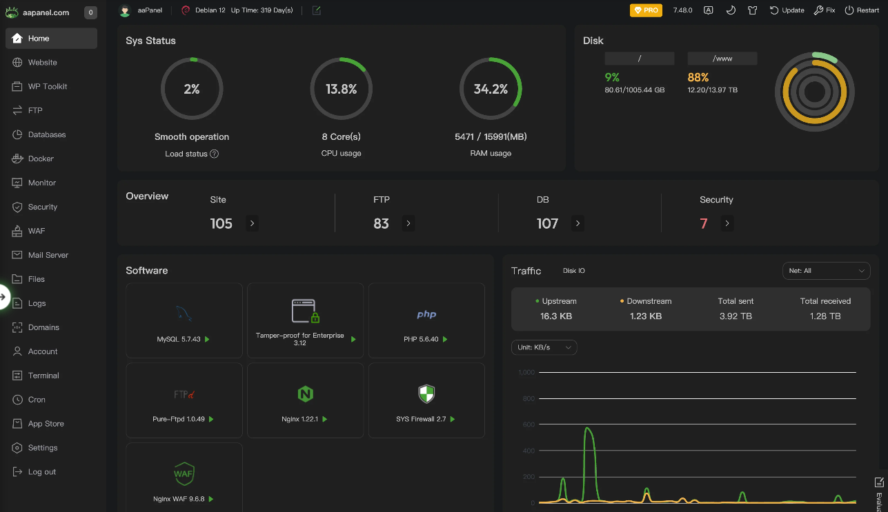This screenshot has height=512, width=888.
Task: Click the Update panel button
Action: [x=787, y=10]
